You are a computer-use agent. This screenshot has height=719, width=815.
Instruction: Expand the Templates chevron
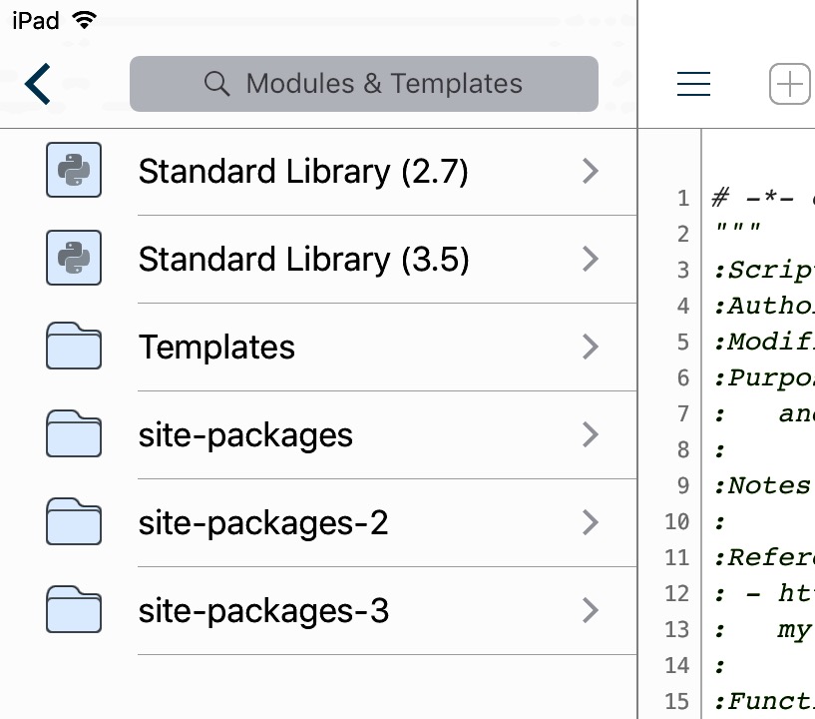point(591,347)
